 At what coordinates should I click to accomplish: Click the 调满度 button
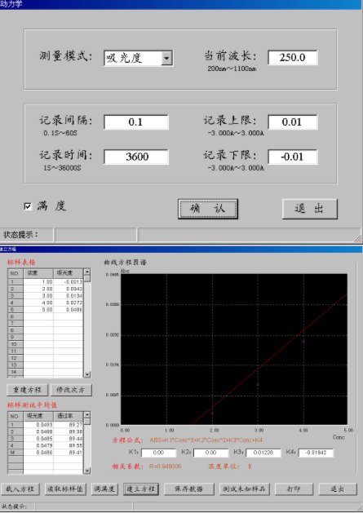(x=104, y=489)
